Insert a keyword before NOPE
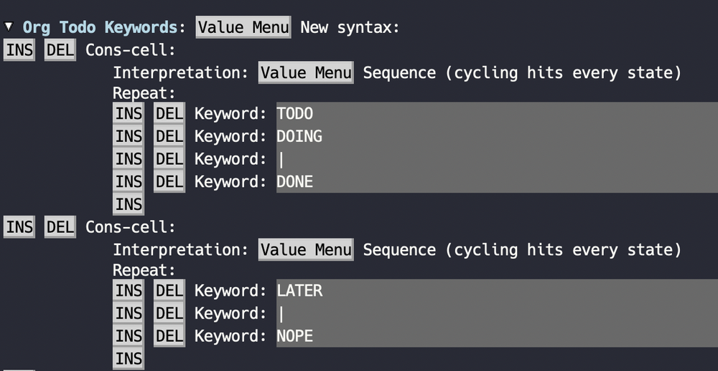Image resolution: width=718 pixels, height=371 pixels. tap(129, 335)
